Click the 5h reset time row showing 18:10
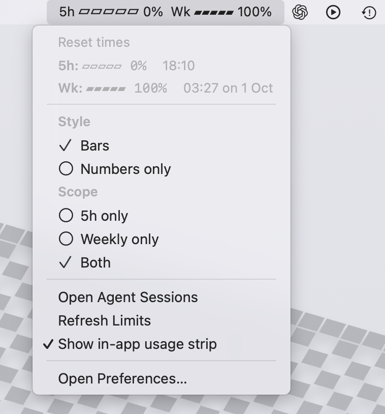This screenshot has width=385, height=414. click(126, 66)
